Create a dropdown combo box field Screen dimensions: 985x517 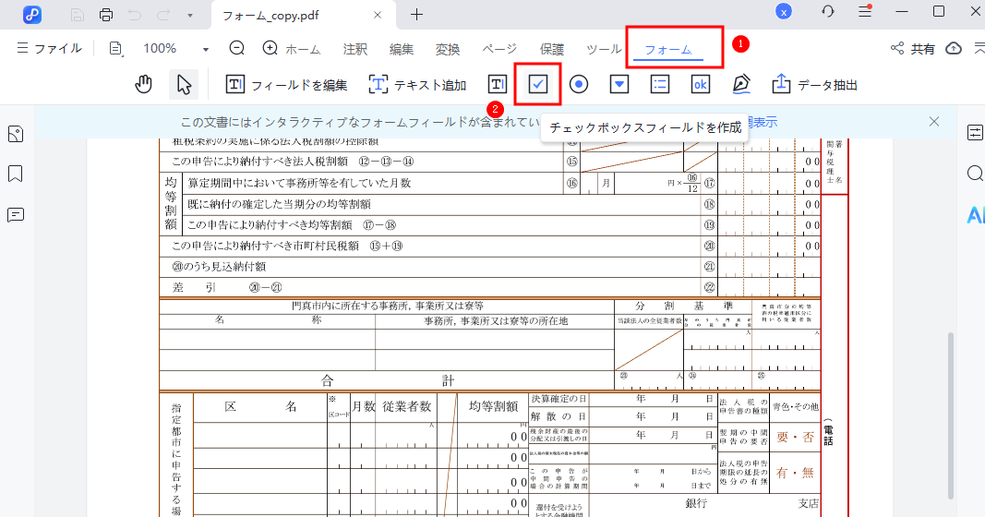pyautogui.click(x=619, y=85)
